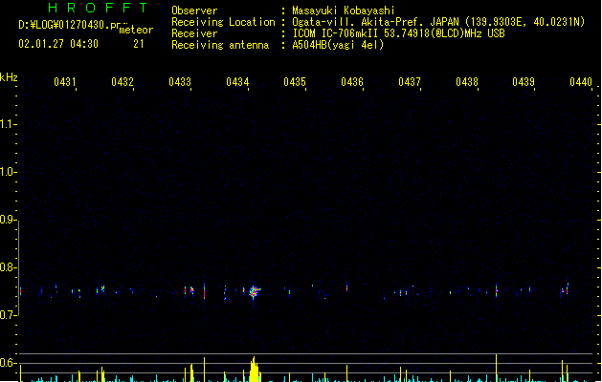Select the log file path D:¥LOG¥01270430

74,25
